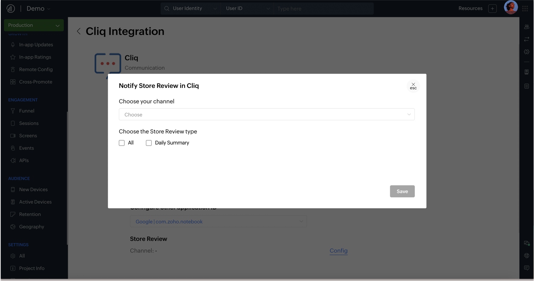Click the 'Choose the Store Review type' label

pyautogui.click(x=158, y=131)
